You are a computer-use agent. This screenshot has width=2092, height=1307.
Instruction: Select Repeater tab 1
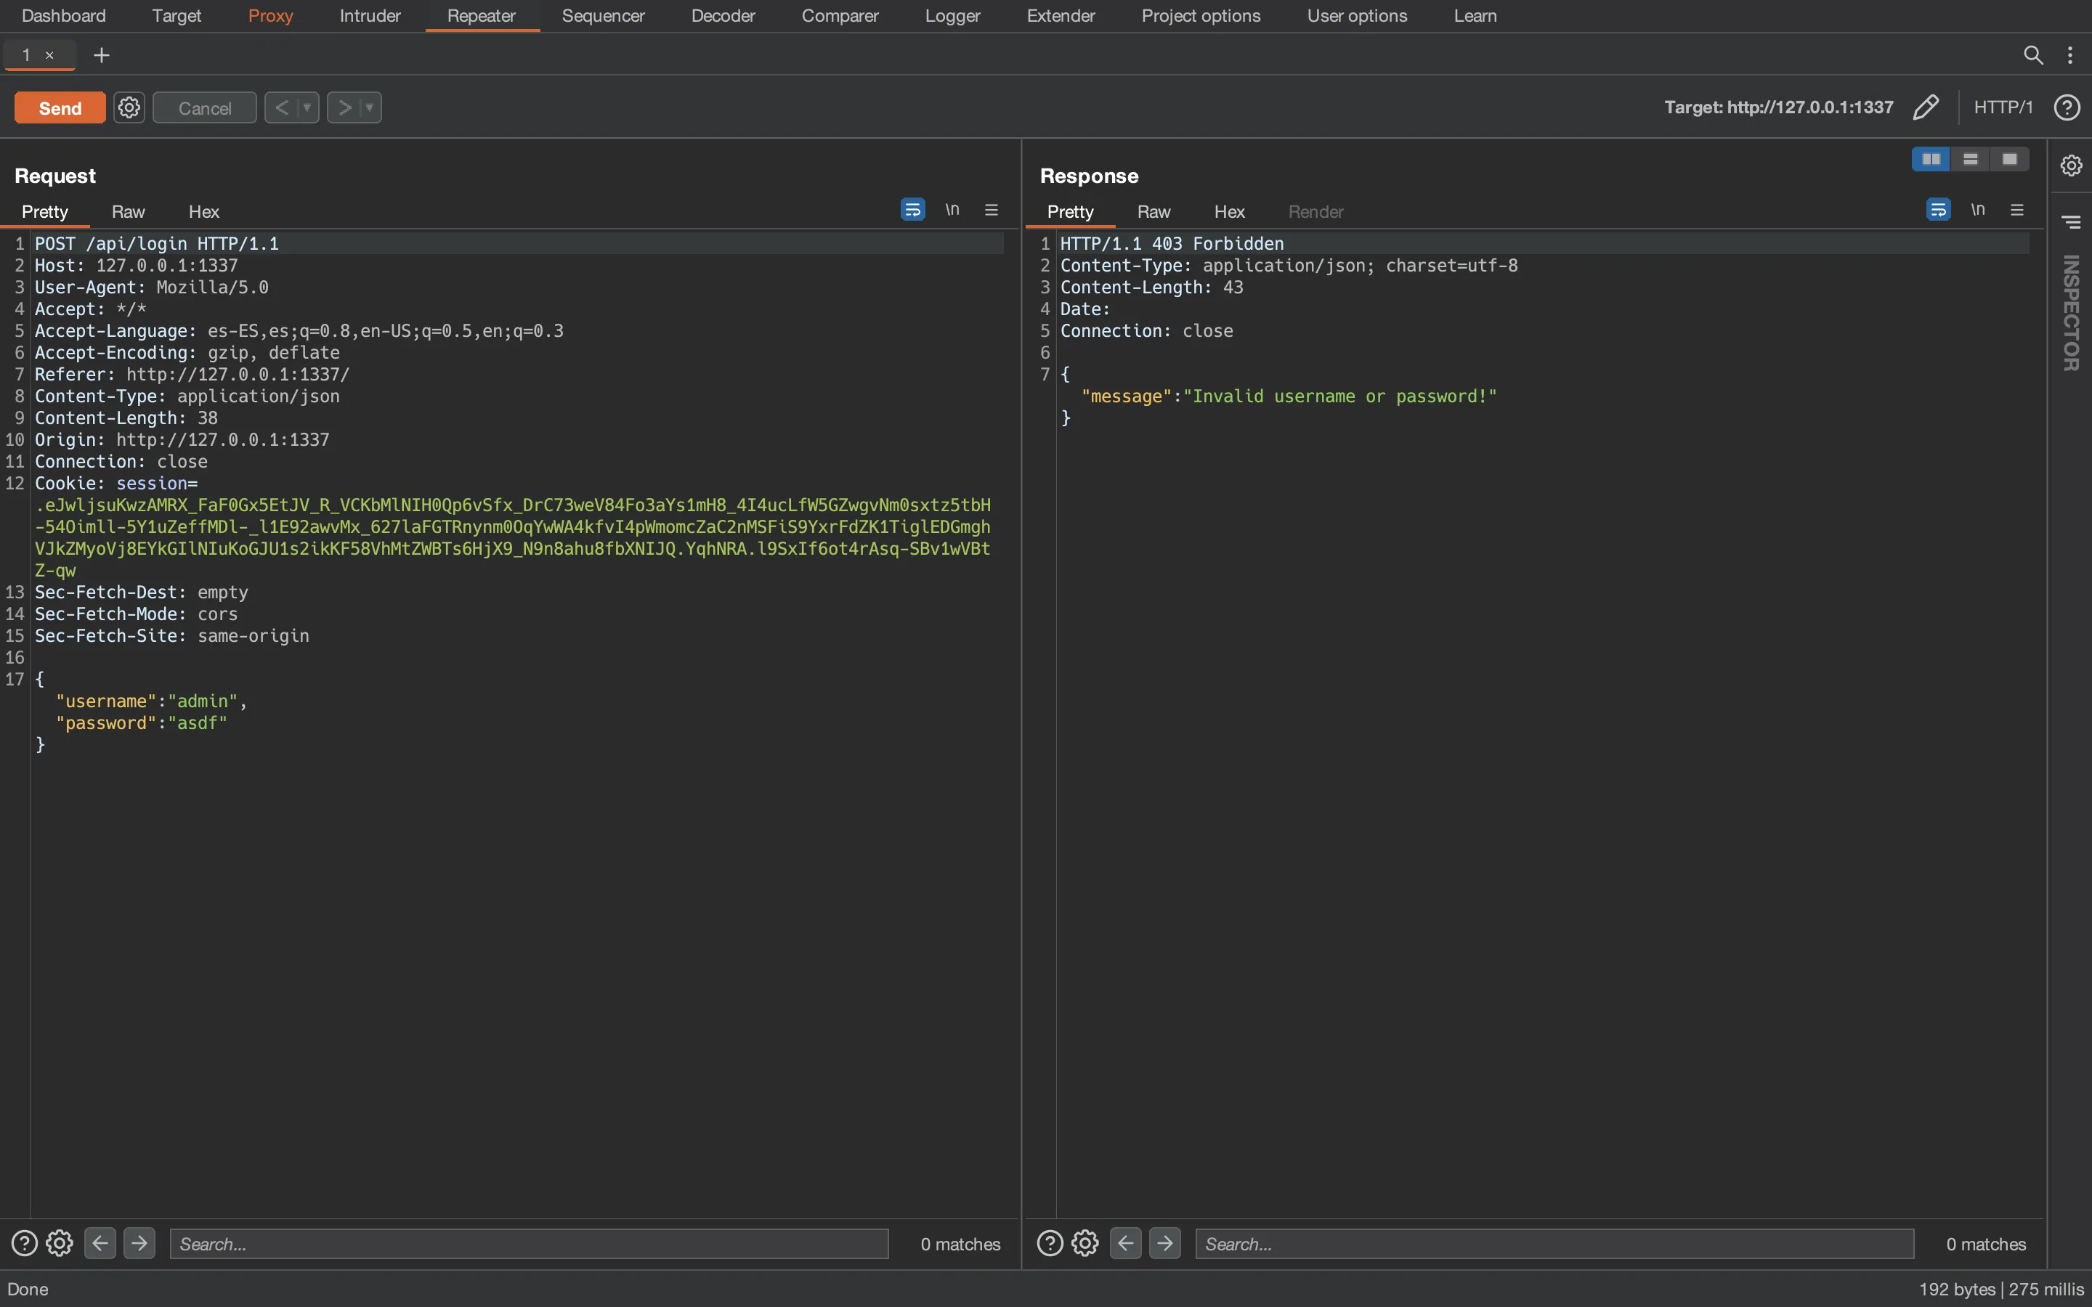(27, 55)
